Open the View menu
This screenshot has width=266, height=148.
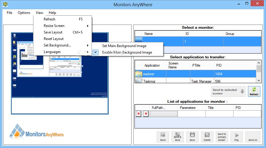click(39, 13)
